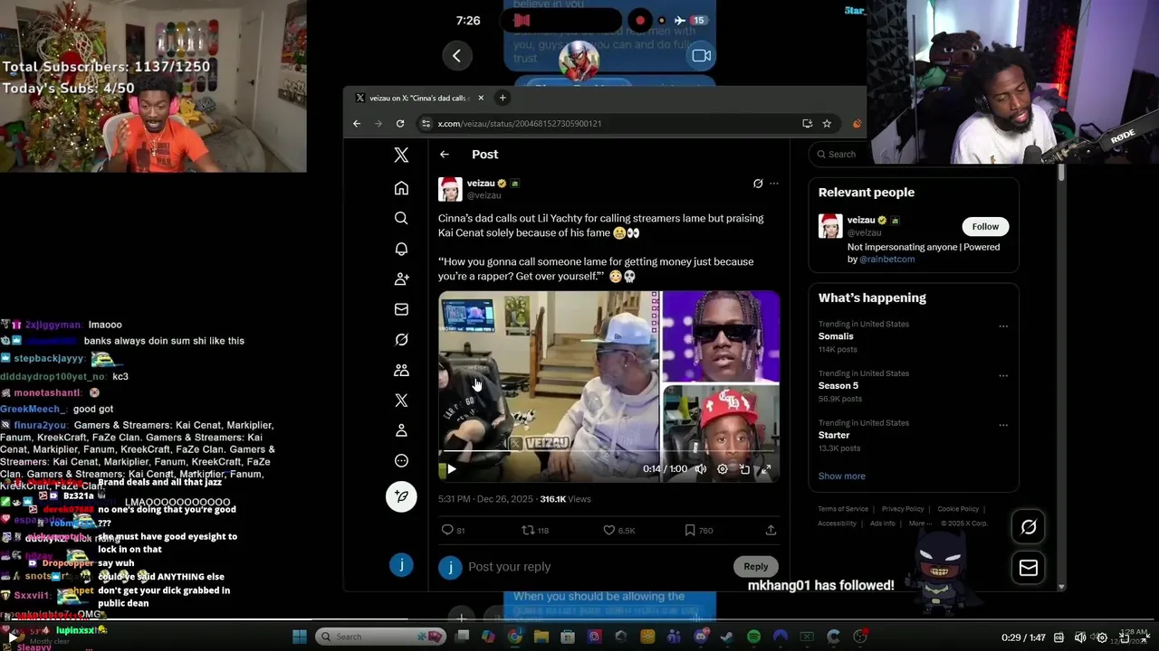
Task: Open options for the Somalis trend
Action: [1003, 325]
